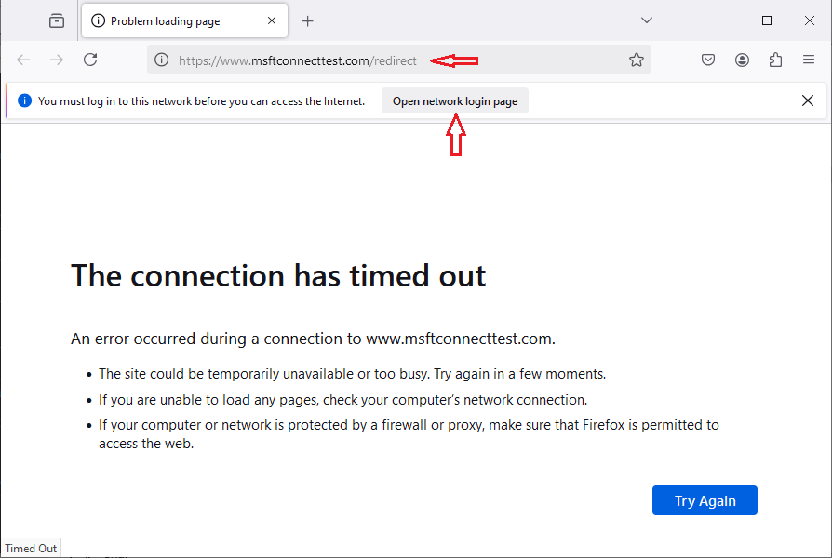Close the Problem loading page tab
Image resolution: width=832 pixels, height=558 pixels.
point(271,20)
